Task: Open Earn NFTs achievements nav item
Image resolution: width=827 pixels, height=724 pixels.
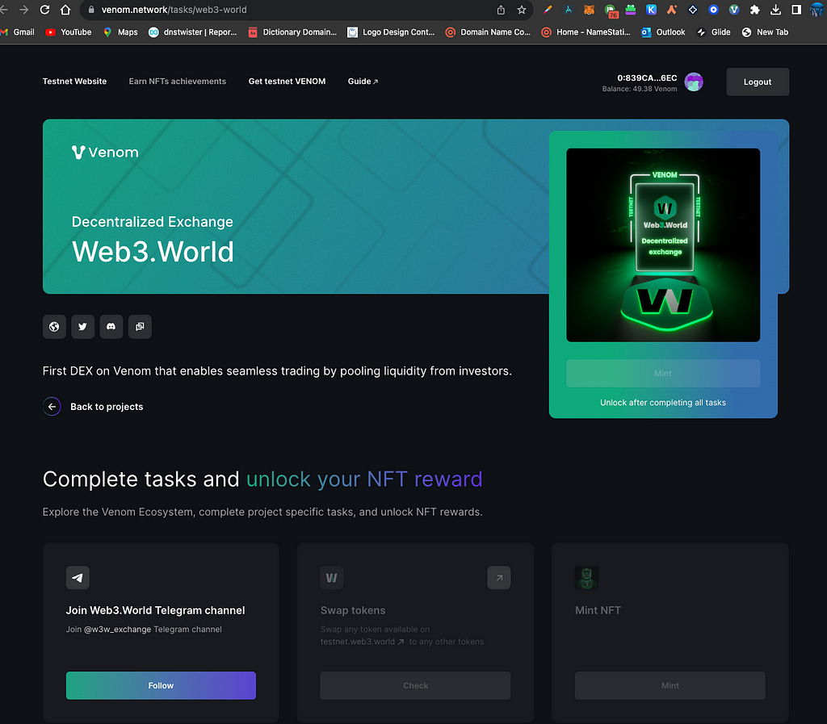Action: (177, 82)
